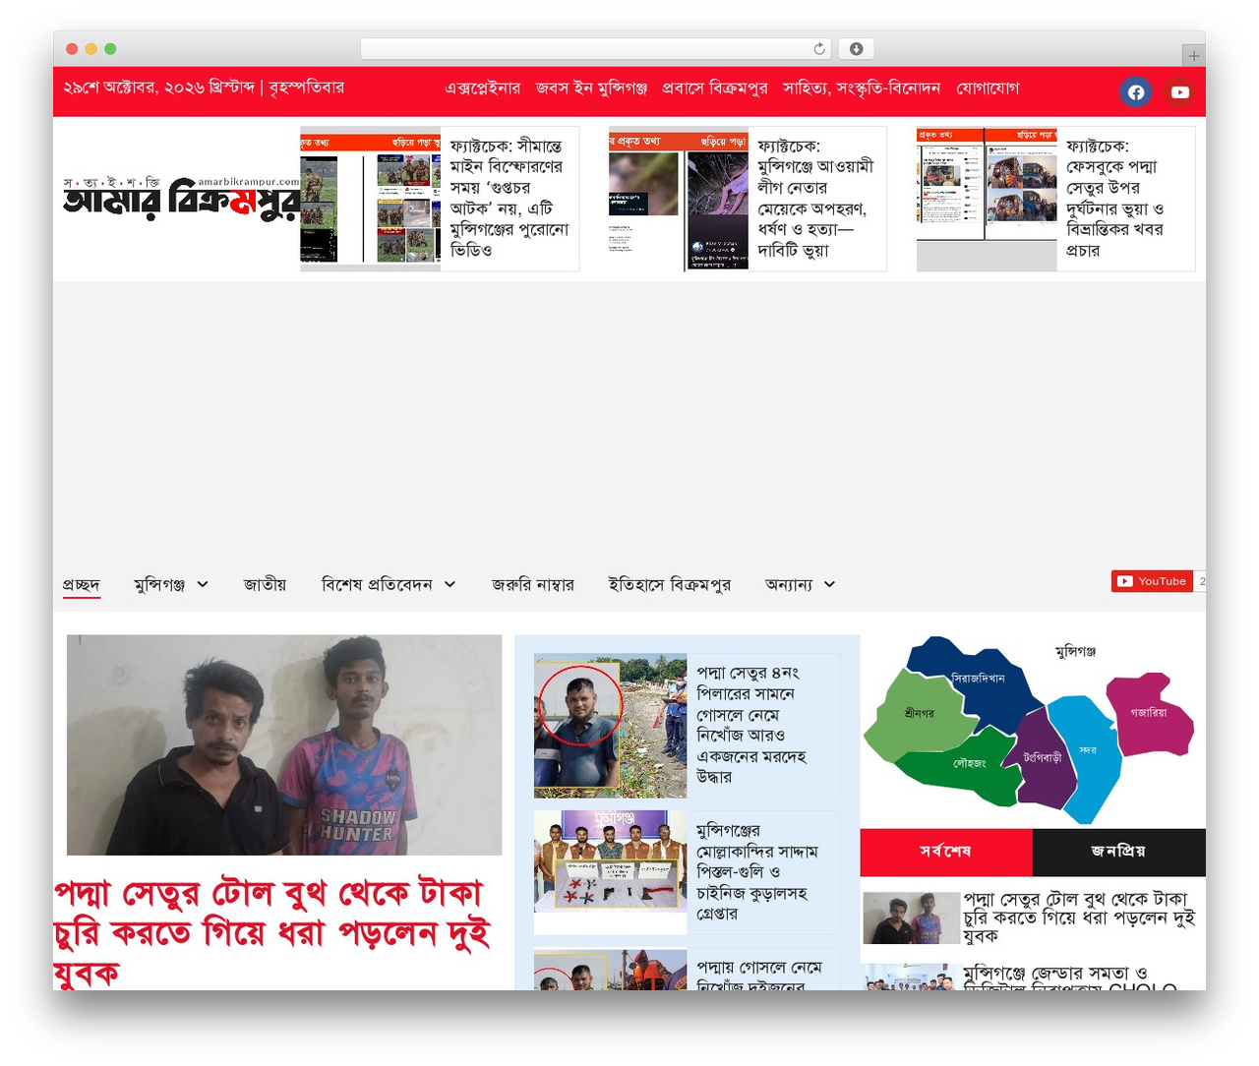Open the YouTube channel icon in header
This screenshot has width=1259, height=1066.
coord(1180,91)
